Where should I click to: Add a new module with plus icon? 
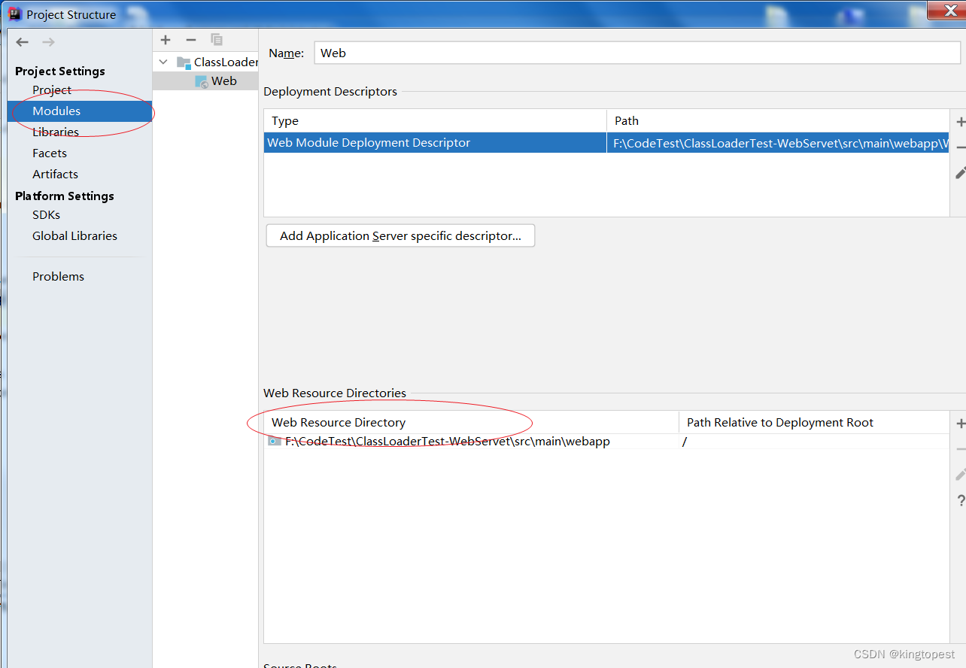pos(166,40)
